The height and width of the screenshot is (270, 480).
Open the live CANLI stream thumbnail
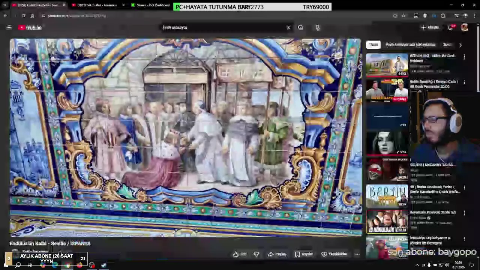(387, 91)
